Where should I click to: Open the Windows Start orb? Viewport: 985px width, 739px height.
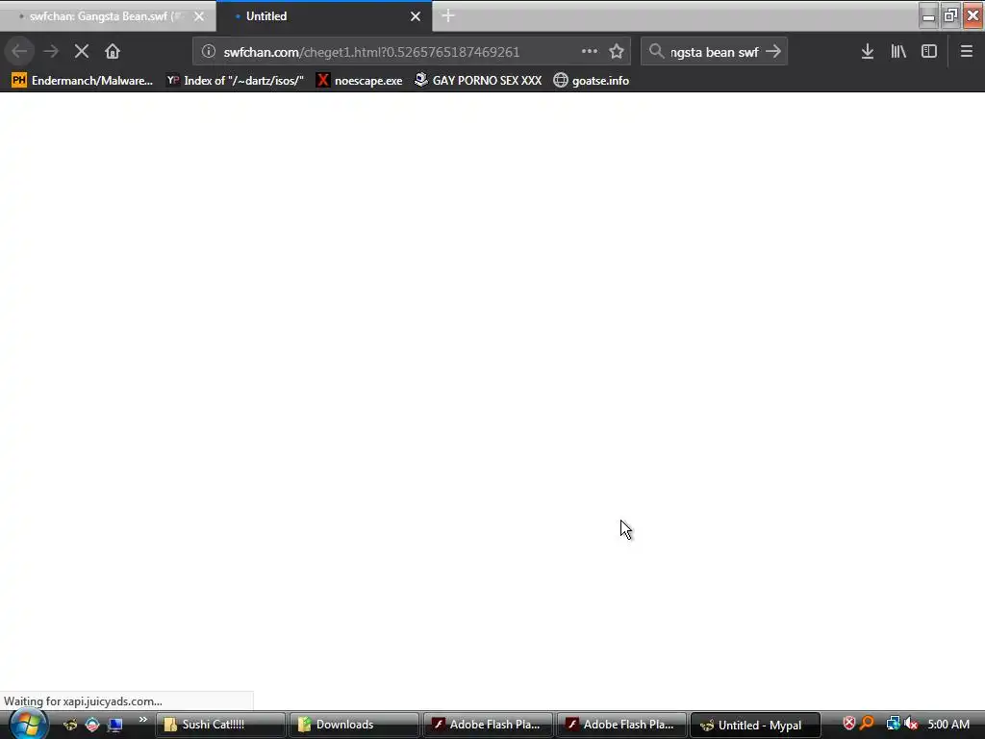coord(27,726)
